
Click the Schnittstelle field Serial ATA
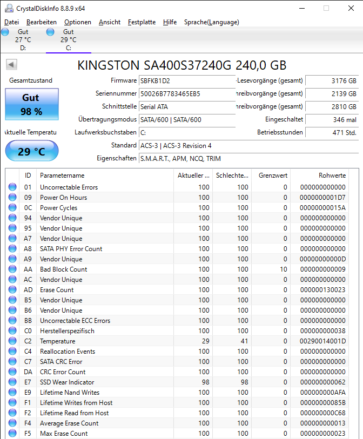(187, 107)
